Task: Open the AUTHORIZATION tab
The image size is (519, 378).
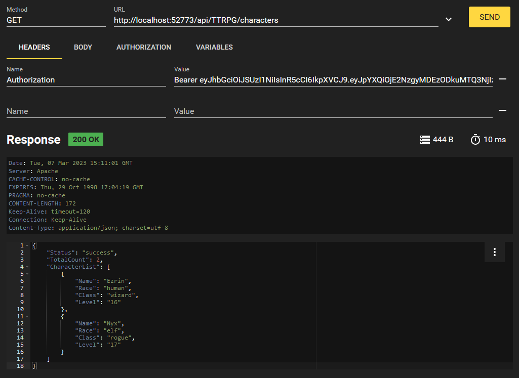Action: tap(144, 47)
